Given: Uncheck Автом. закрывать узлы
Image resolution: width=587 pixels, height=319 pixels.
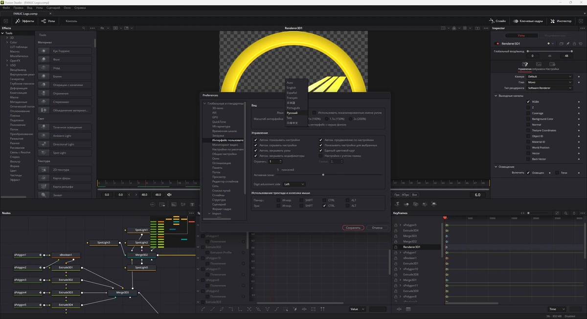Looking at the screenshot, I should pyautogui.click(x=255, y=151).
